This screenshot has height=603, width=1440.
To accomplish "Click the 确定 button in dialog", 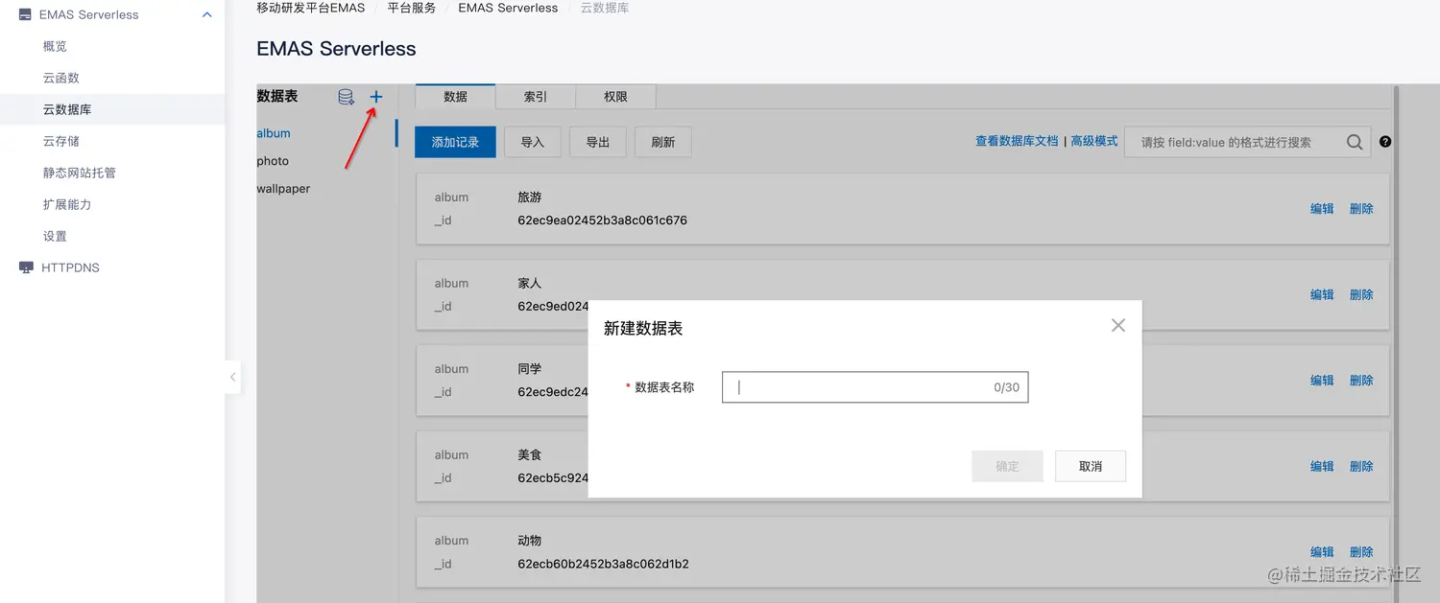I will 1007,466.
